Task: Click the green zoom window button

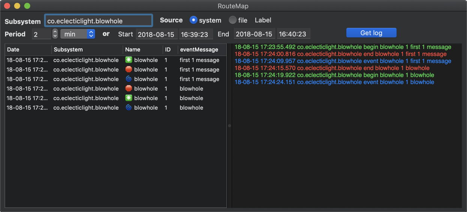Action: point(27,6)
